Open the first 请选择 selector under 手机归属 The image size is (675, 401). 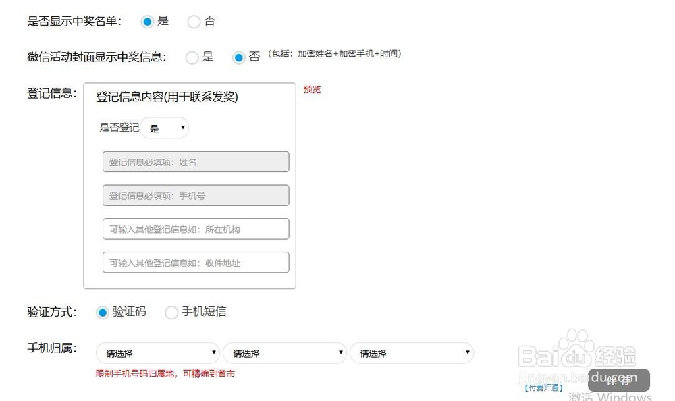click(x=157, y=352)
